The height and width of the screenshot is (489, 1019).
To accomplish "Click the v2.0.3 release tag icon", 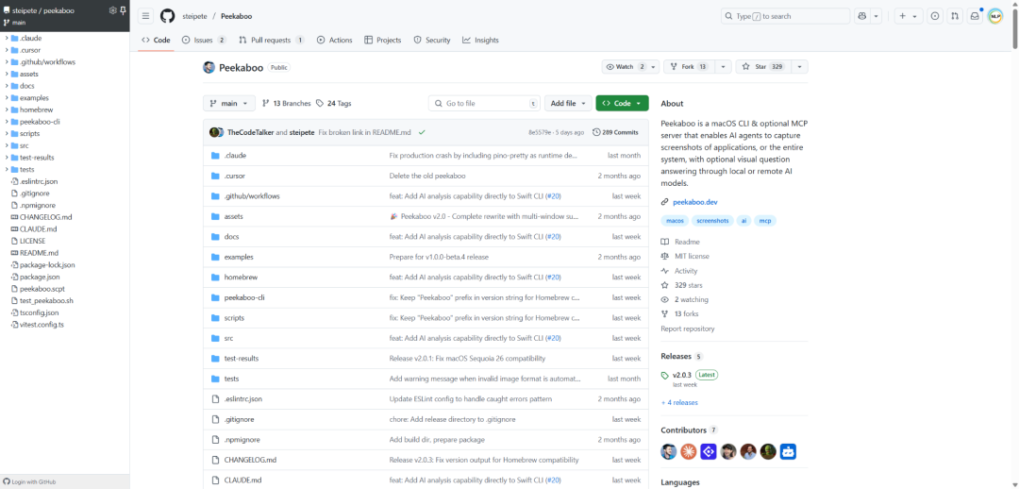I will (665, 375).
